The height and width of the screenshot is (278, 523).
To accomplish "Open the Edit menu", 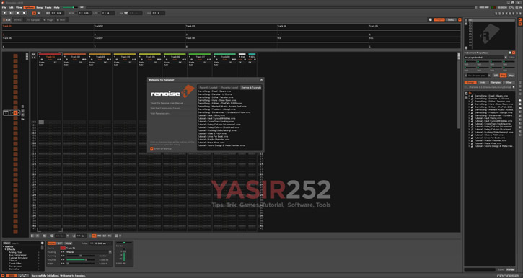I will (11, 7).
